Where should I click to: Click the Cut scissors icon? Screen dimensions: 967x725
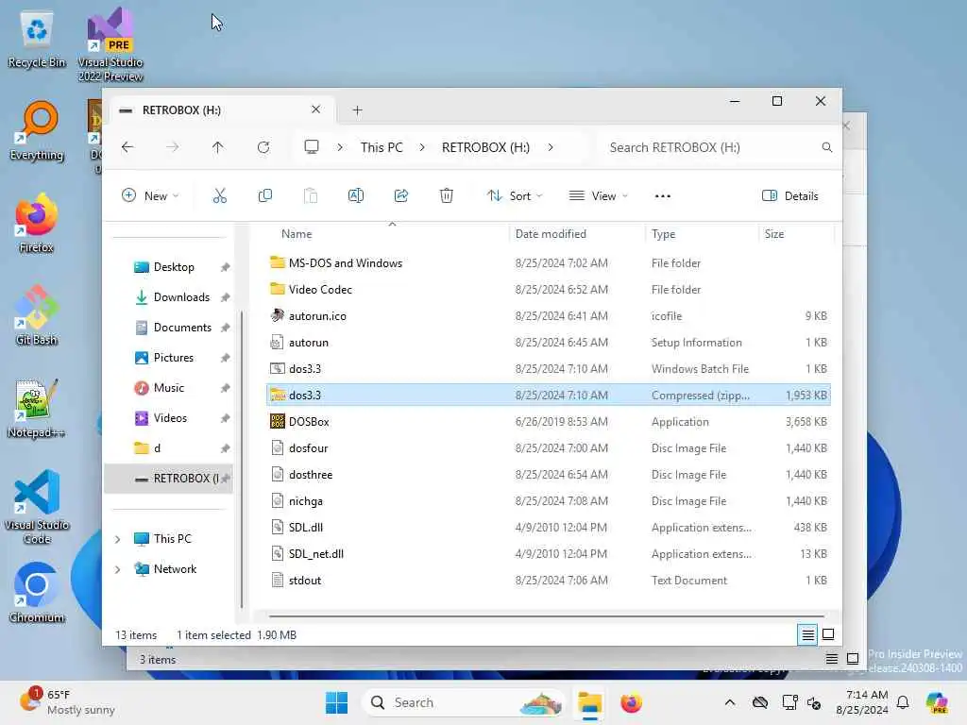click(219, 196)
